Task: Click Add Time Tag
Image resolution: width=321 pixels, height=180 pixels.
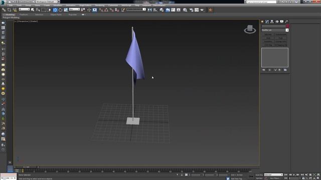Action: point(237,178)
